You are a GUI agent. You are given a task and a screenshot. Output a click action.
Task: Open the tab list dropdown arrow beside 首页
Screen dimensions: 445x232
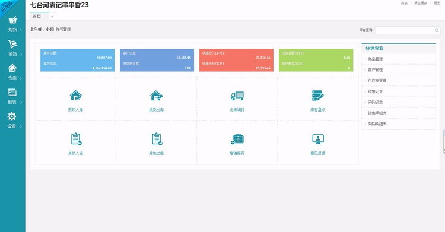52,17
